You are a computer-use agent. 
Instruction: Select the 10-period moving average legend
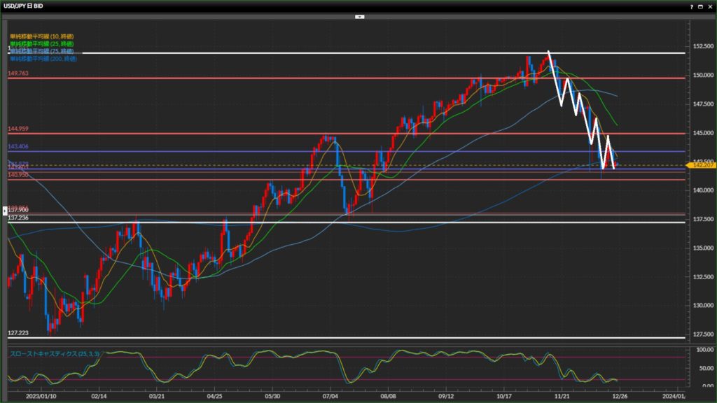coord(42,36)
